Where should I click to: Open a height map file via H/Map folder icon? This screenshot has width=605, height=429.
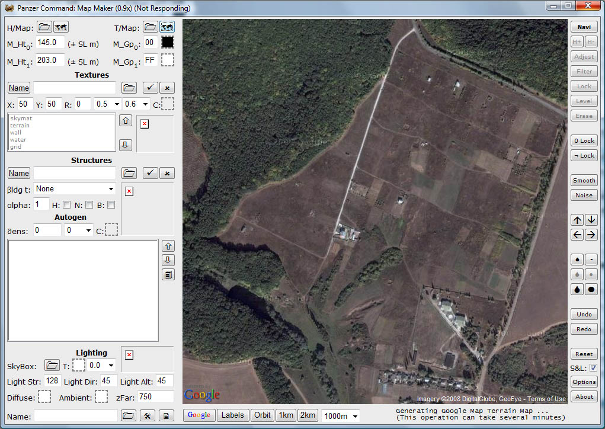pyautogui.click(x=44, y=27)
